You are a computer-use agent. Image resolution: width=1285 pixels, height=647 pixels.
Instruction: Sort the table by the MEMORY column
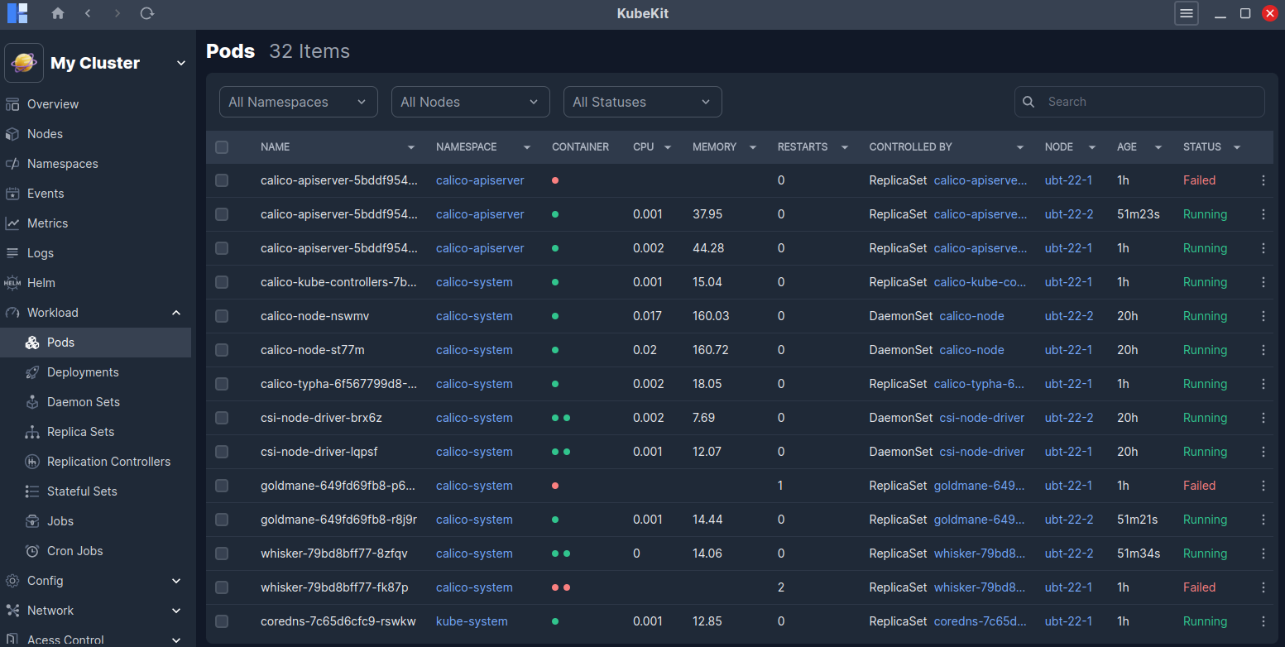[x=714, y=147]
